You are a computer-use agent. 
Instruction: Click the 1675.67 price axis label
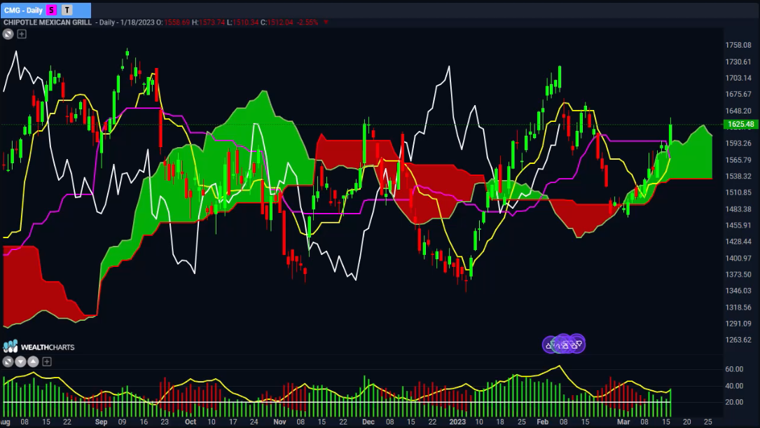tap(738, 94)
